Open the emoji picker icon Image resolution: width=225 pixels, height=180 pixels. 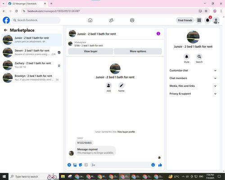click(x=153, y=165)
